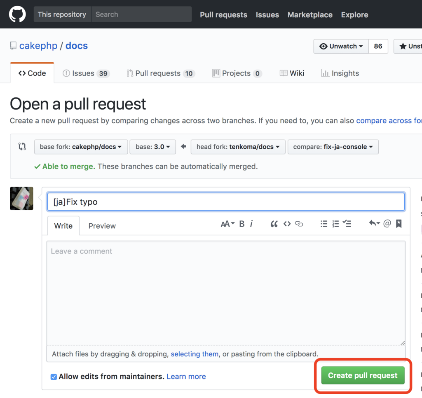Switch to the Preview tab
The width and height of the screenshot is (422, 398).
coord(102,226)
